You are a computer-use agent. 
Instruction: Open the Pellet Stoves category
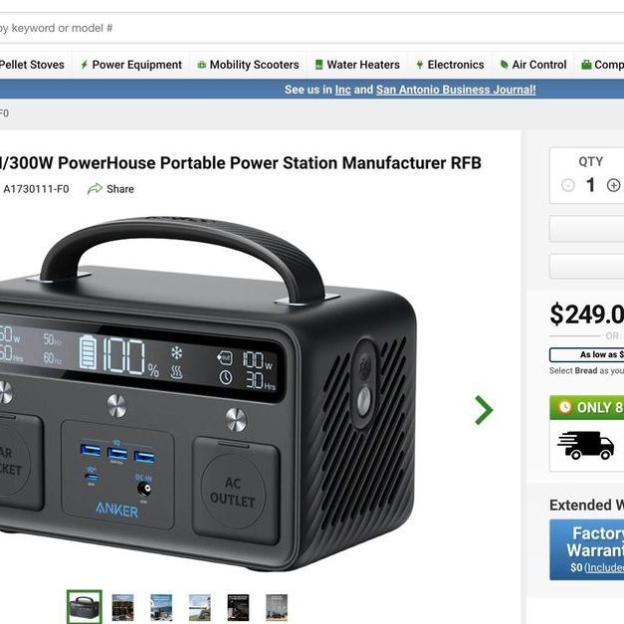coord(32,65)
